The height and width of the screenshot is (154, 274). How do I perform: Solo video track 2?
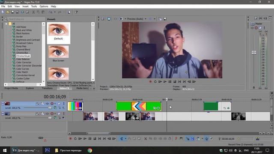pos(64,114)
